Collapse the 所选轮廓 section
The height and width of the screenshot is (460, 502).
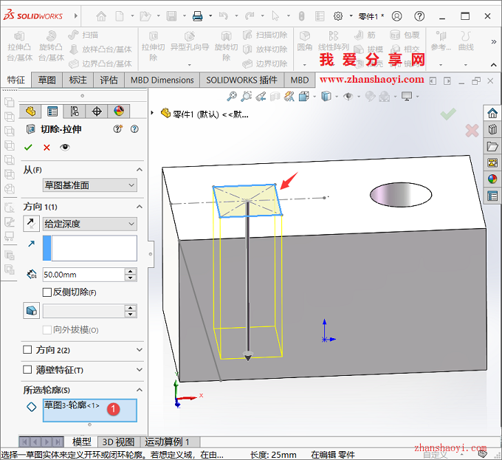click(x=140, y=390)
